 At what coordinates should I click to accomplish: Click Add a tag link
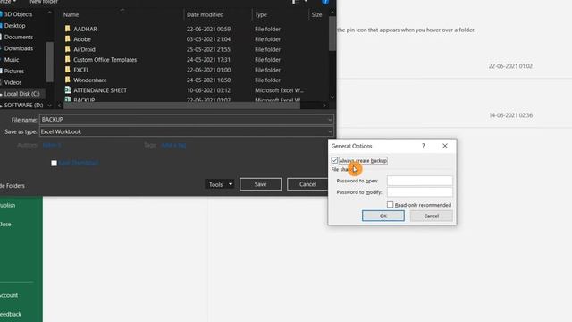(173, 145)
